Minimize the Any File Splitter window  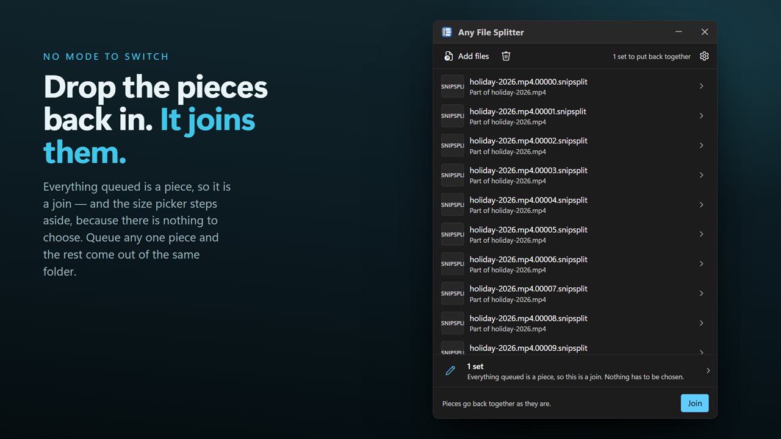pos(678,32)
